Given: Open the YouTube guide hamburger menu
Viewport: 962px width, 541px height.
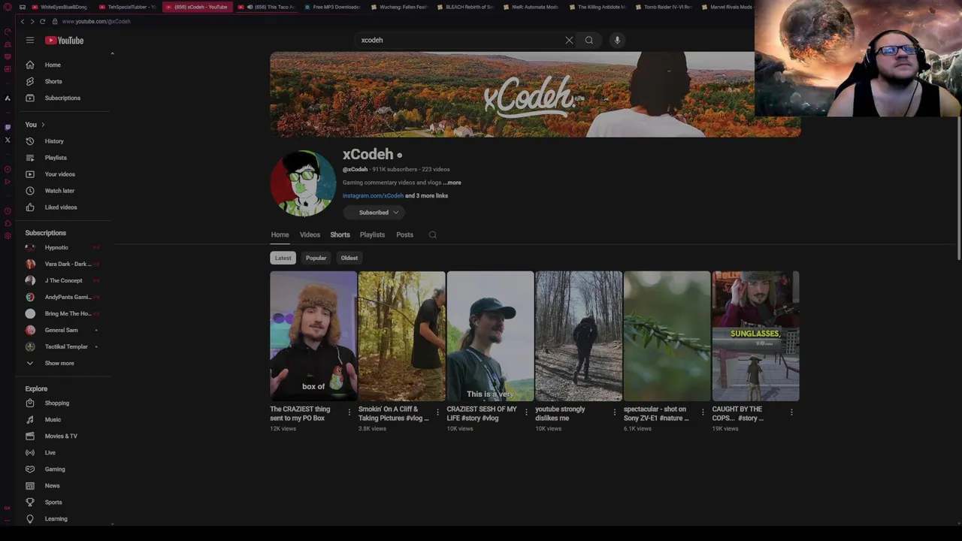Looking at the screenshot, I should (x=30, y=40).
